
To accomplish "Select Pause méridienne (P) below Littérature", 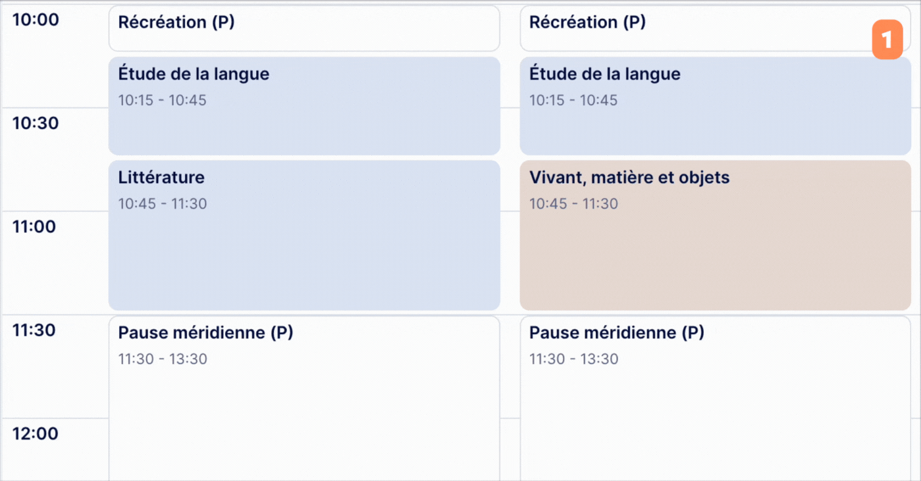I will click(304, 398).
